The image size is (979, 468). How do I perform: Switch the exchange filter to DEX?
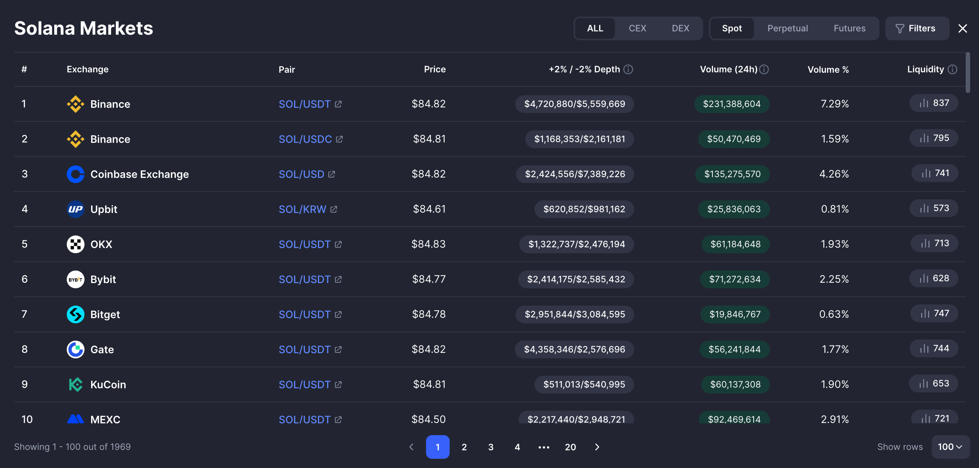tap(680, 28)
